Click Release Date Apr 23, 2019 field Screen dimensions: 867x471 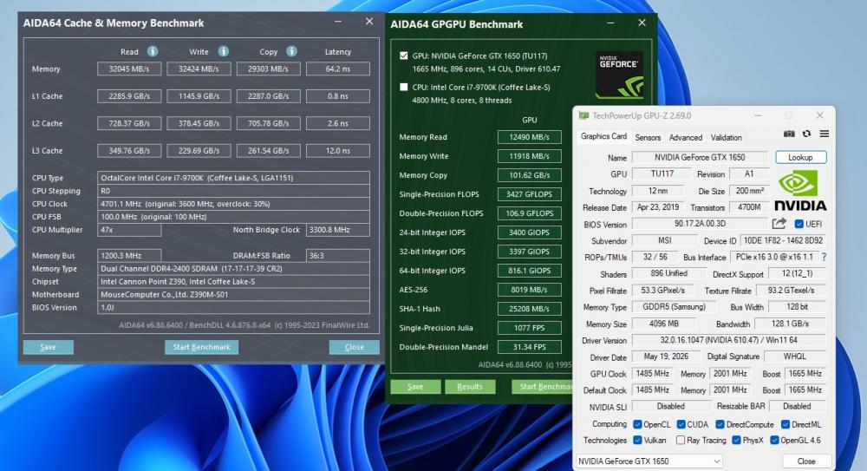[658, 207]
